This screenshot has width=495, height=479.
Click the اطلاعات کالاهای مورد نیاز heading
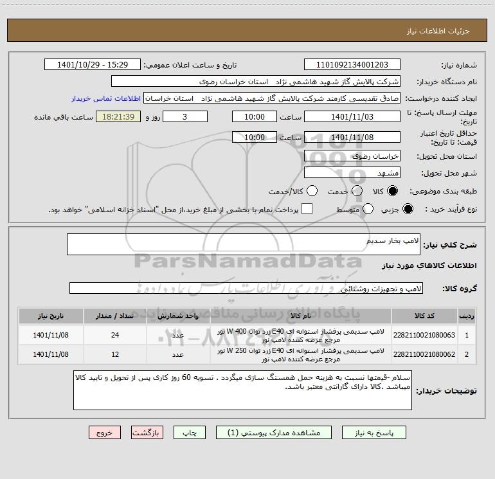(429, 266)
